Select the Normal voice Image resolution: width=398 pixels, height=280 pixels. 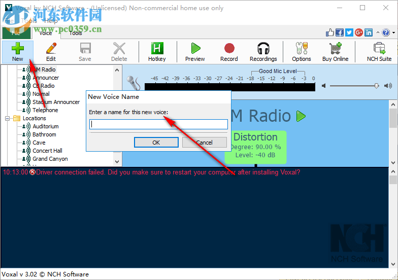coord(41,94)
